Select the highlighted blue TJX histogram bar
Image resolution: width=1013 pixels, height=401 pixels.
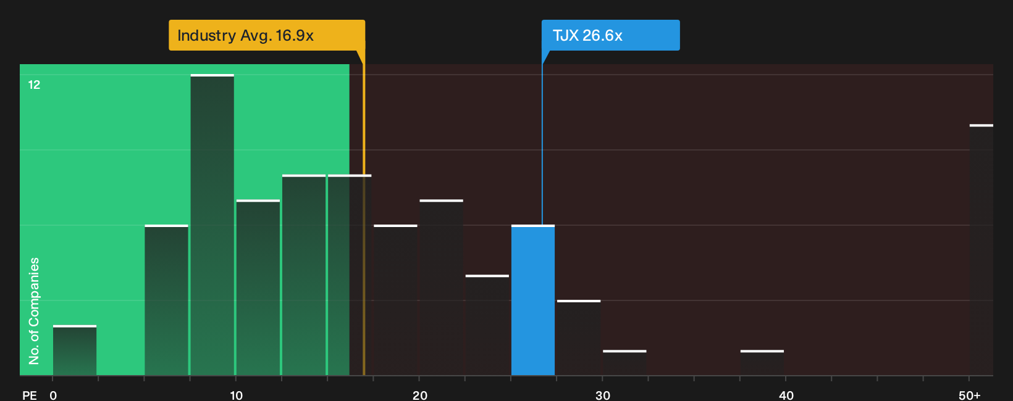533,300
